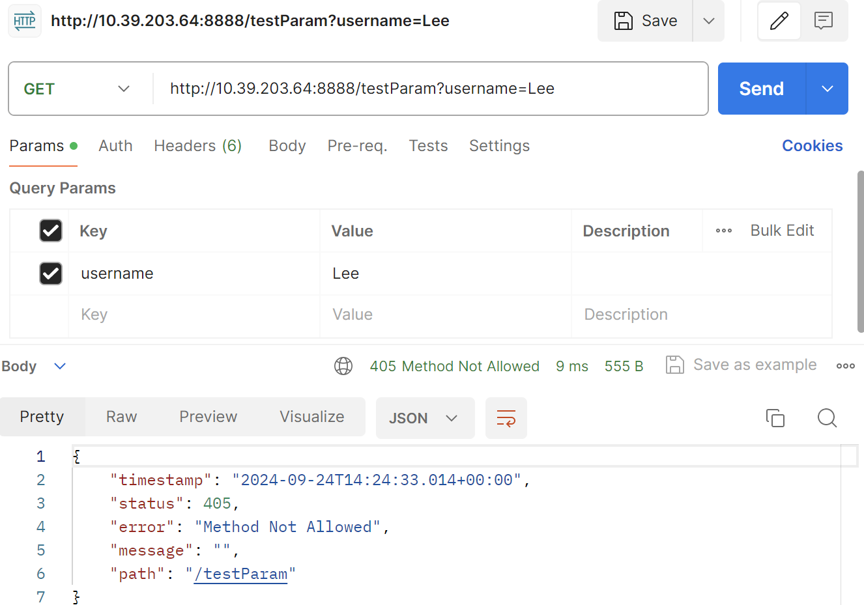The height and width of the screenshot is (605, 864).
Task: Click Save as example
Action: pyautogui.click(x=741, y=365)
